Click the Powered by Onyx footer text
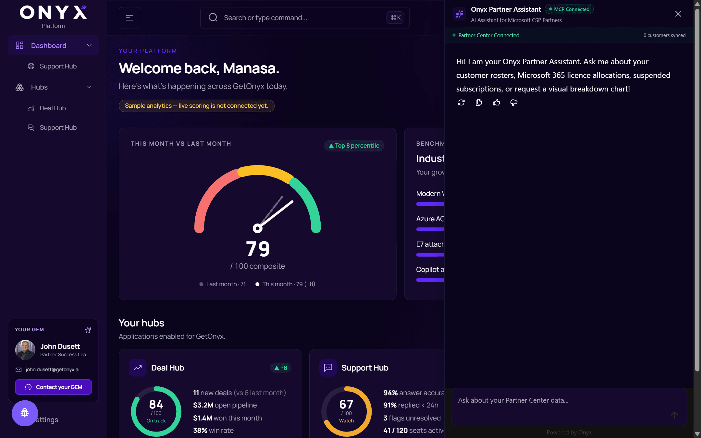The image size is (701, 438). (569, 432)
